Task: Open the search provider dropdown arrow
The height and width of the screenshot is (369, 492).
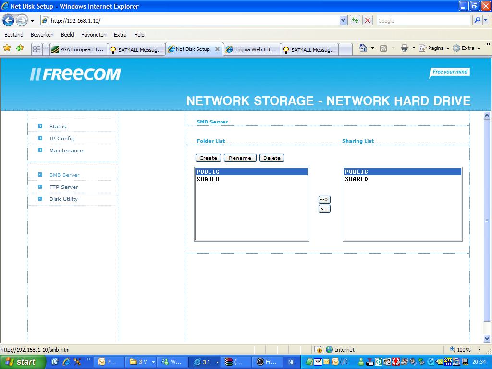Action: [x=486, y=21]
